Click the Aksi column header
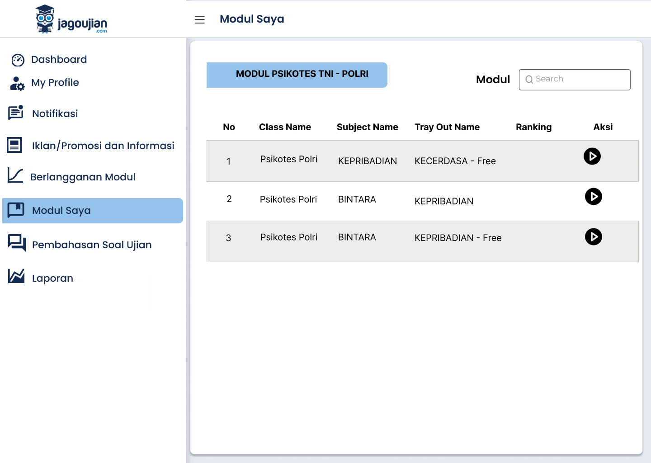 click(x=603, y=127)
